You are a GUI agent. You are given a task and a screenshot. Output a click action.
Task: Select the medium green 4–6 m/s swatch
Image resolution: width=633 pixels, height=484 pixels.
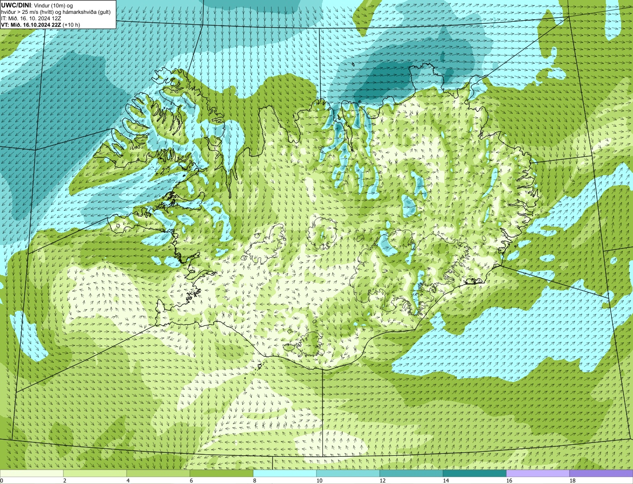[x=158, y=474]
